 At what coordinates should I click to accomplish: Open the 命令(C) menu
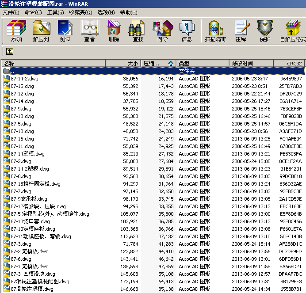pos(33,12)
